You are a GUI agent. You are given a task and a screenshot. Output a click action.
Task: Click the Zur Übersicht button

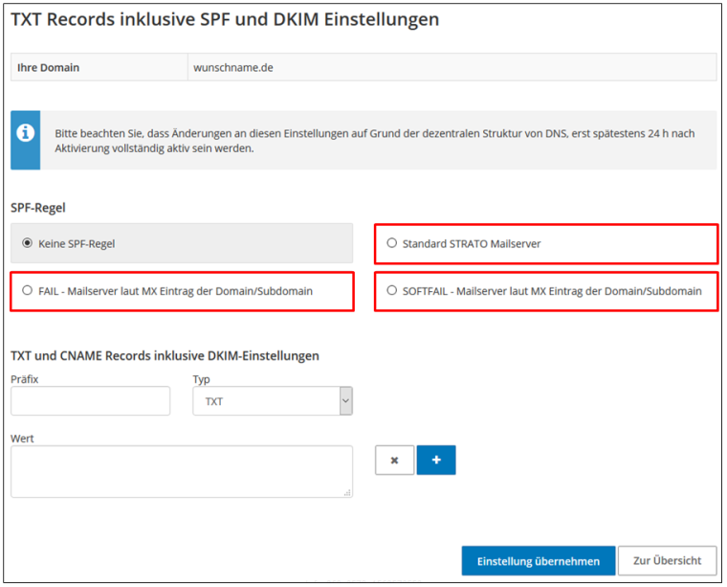point(667,560)
